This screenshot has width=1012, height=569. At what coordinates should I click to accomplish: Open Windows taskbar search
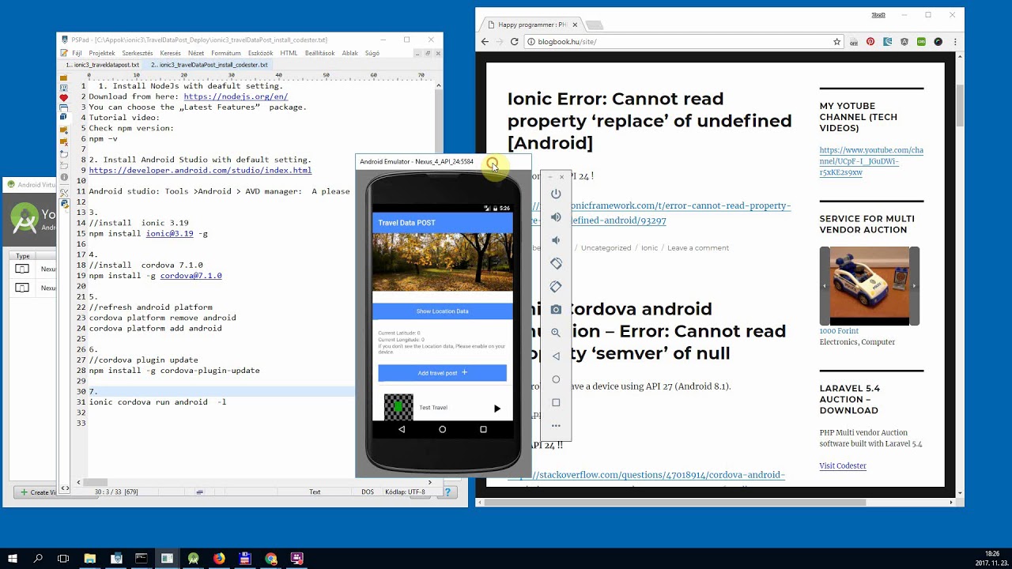point(38,558)
